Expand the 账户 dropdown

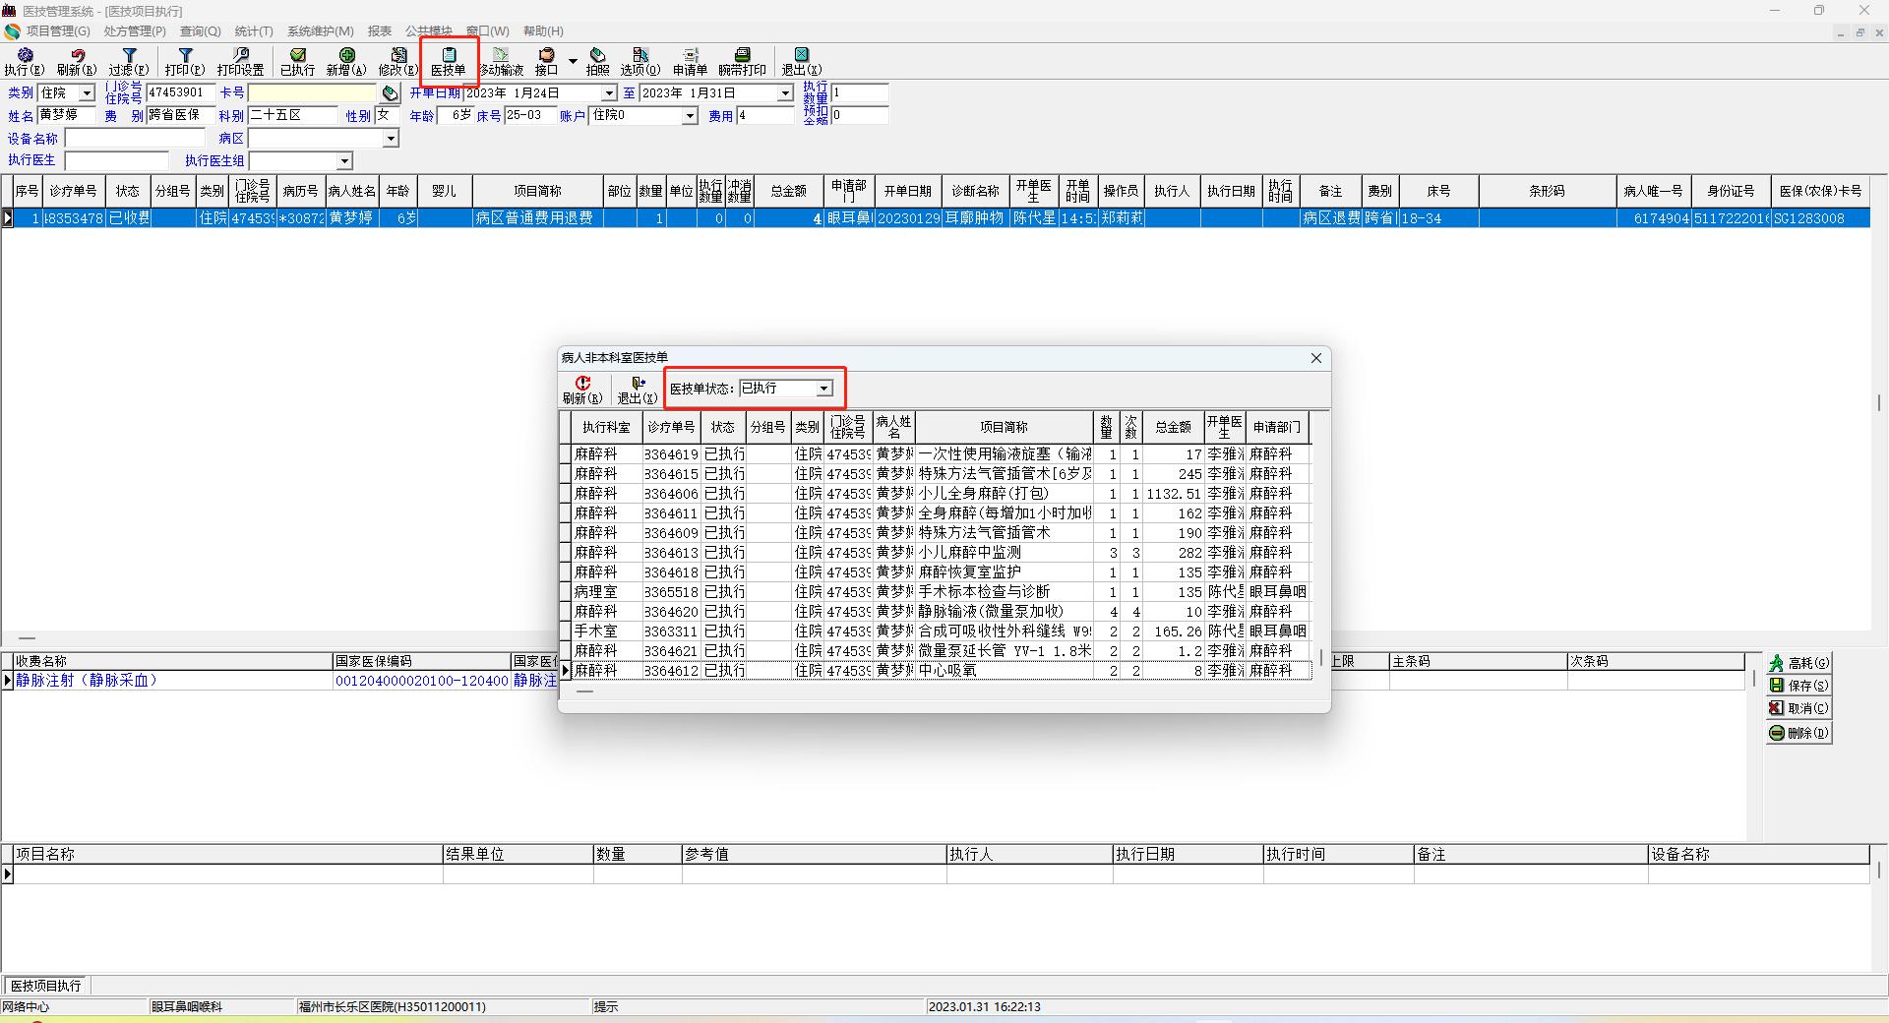click(x=690, y=116)
